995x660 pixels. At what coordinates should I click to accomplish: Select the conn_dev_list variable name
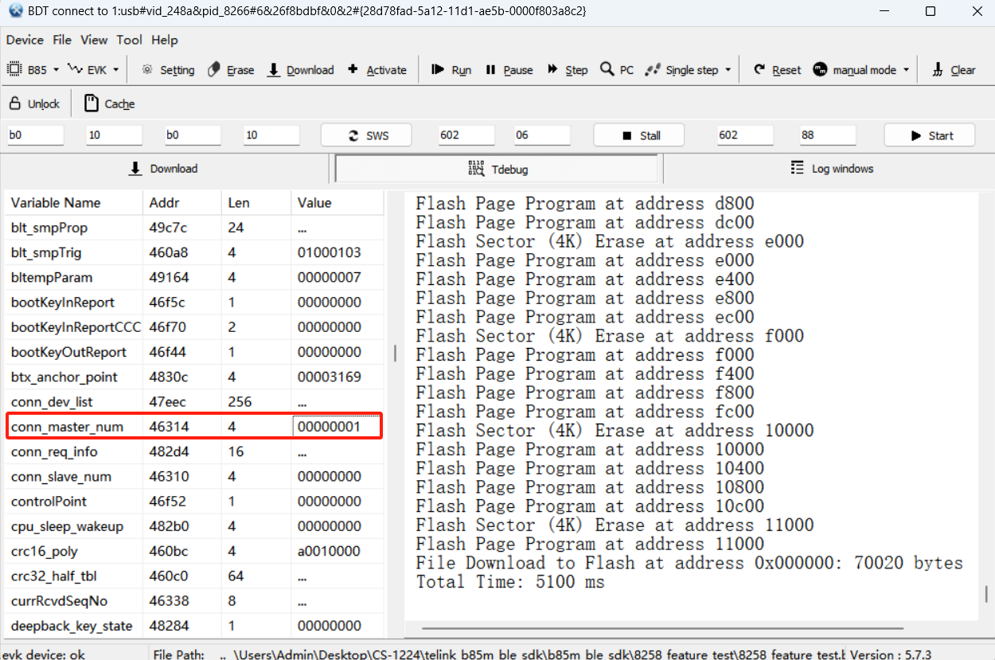tap(52, 402)
